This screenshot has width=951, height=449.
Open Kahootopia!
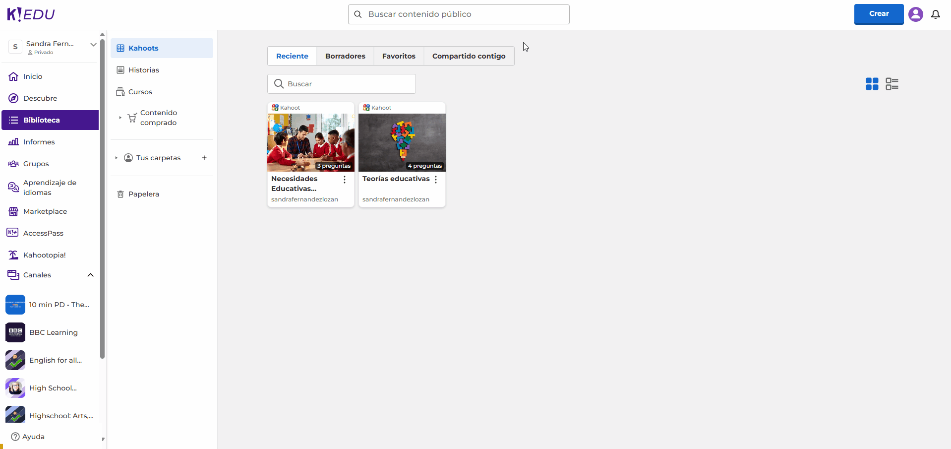[x=44, y=255]
